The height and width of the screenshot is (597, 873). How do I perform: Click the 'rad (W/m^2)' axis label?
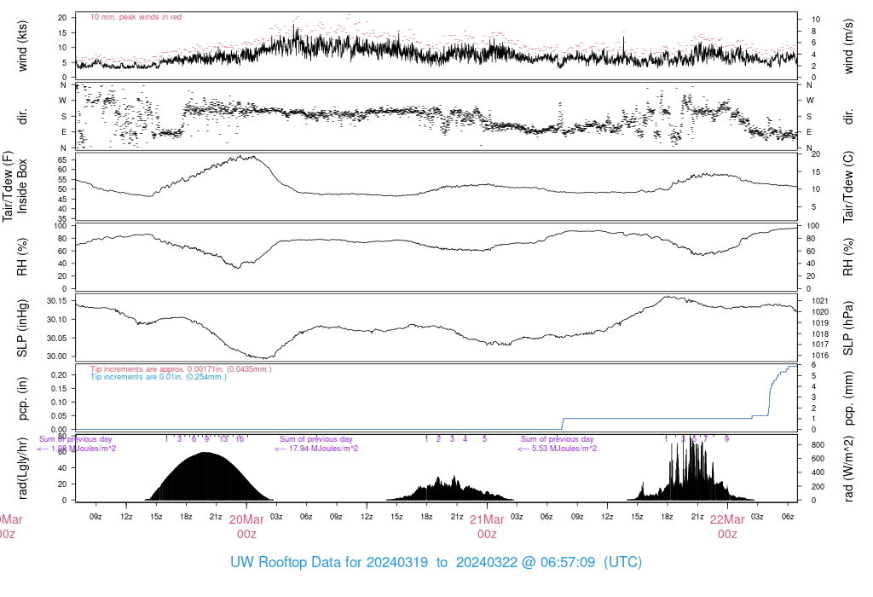(x=848, y=469)
